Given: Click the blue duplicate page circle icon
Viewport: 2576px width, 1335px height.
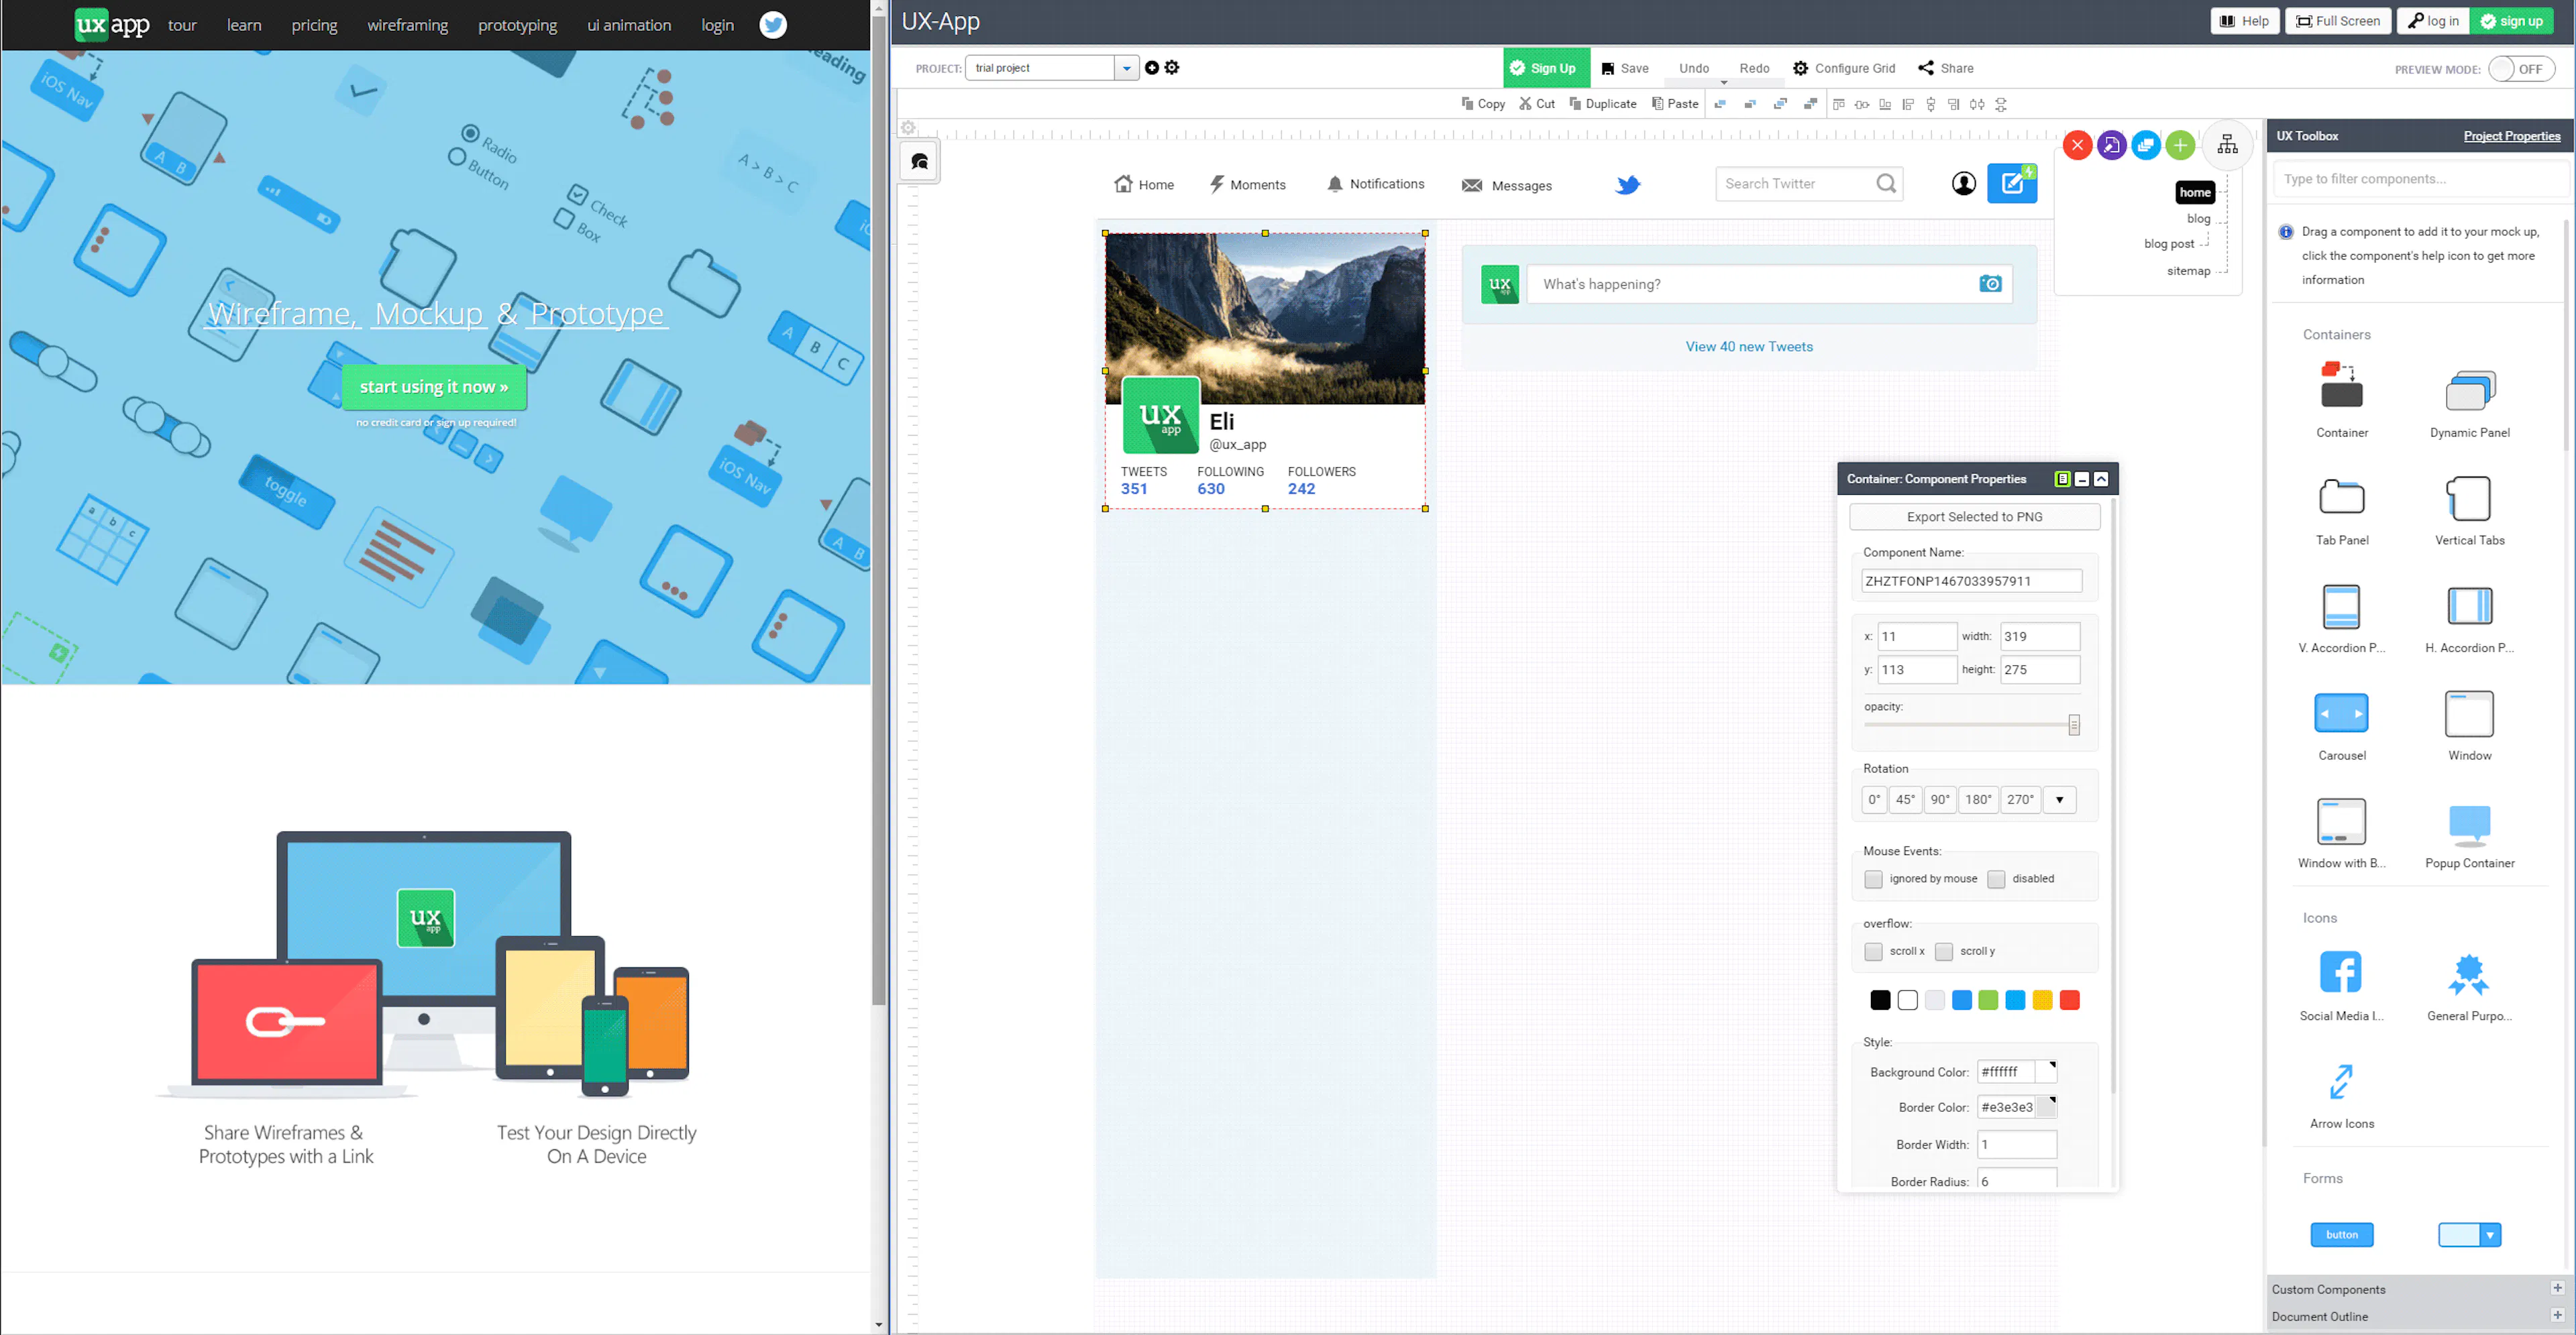Looking at the screenshot, I should (2145, 146).
